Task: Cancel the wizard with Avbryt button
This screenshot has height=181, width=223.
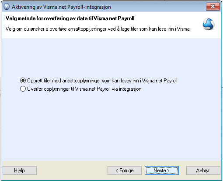Action: [x=203, y=170]
